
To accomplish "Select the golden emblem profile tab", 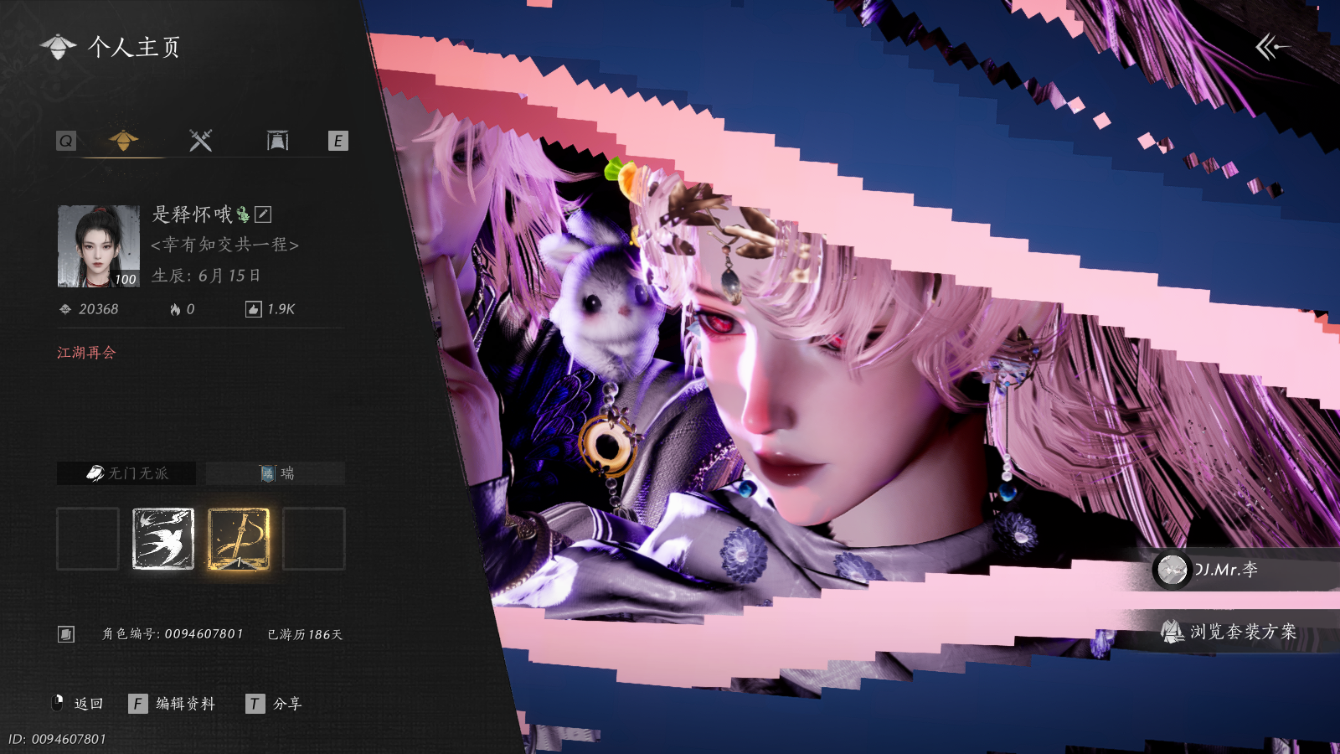I will [x=123, y=140].
